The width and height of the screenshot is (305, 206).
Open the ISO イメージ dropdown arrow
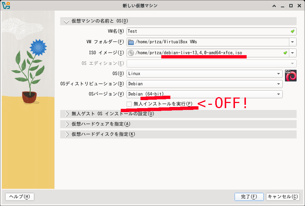click(293, 53)
